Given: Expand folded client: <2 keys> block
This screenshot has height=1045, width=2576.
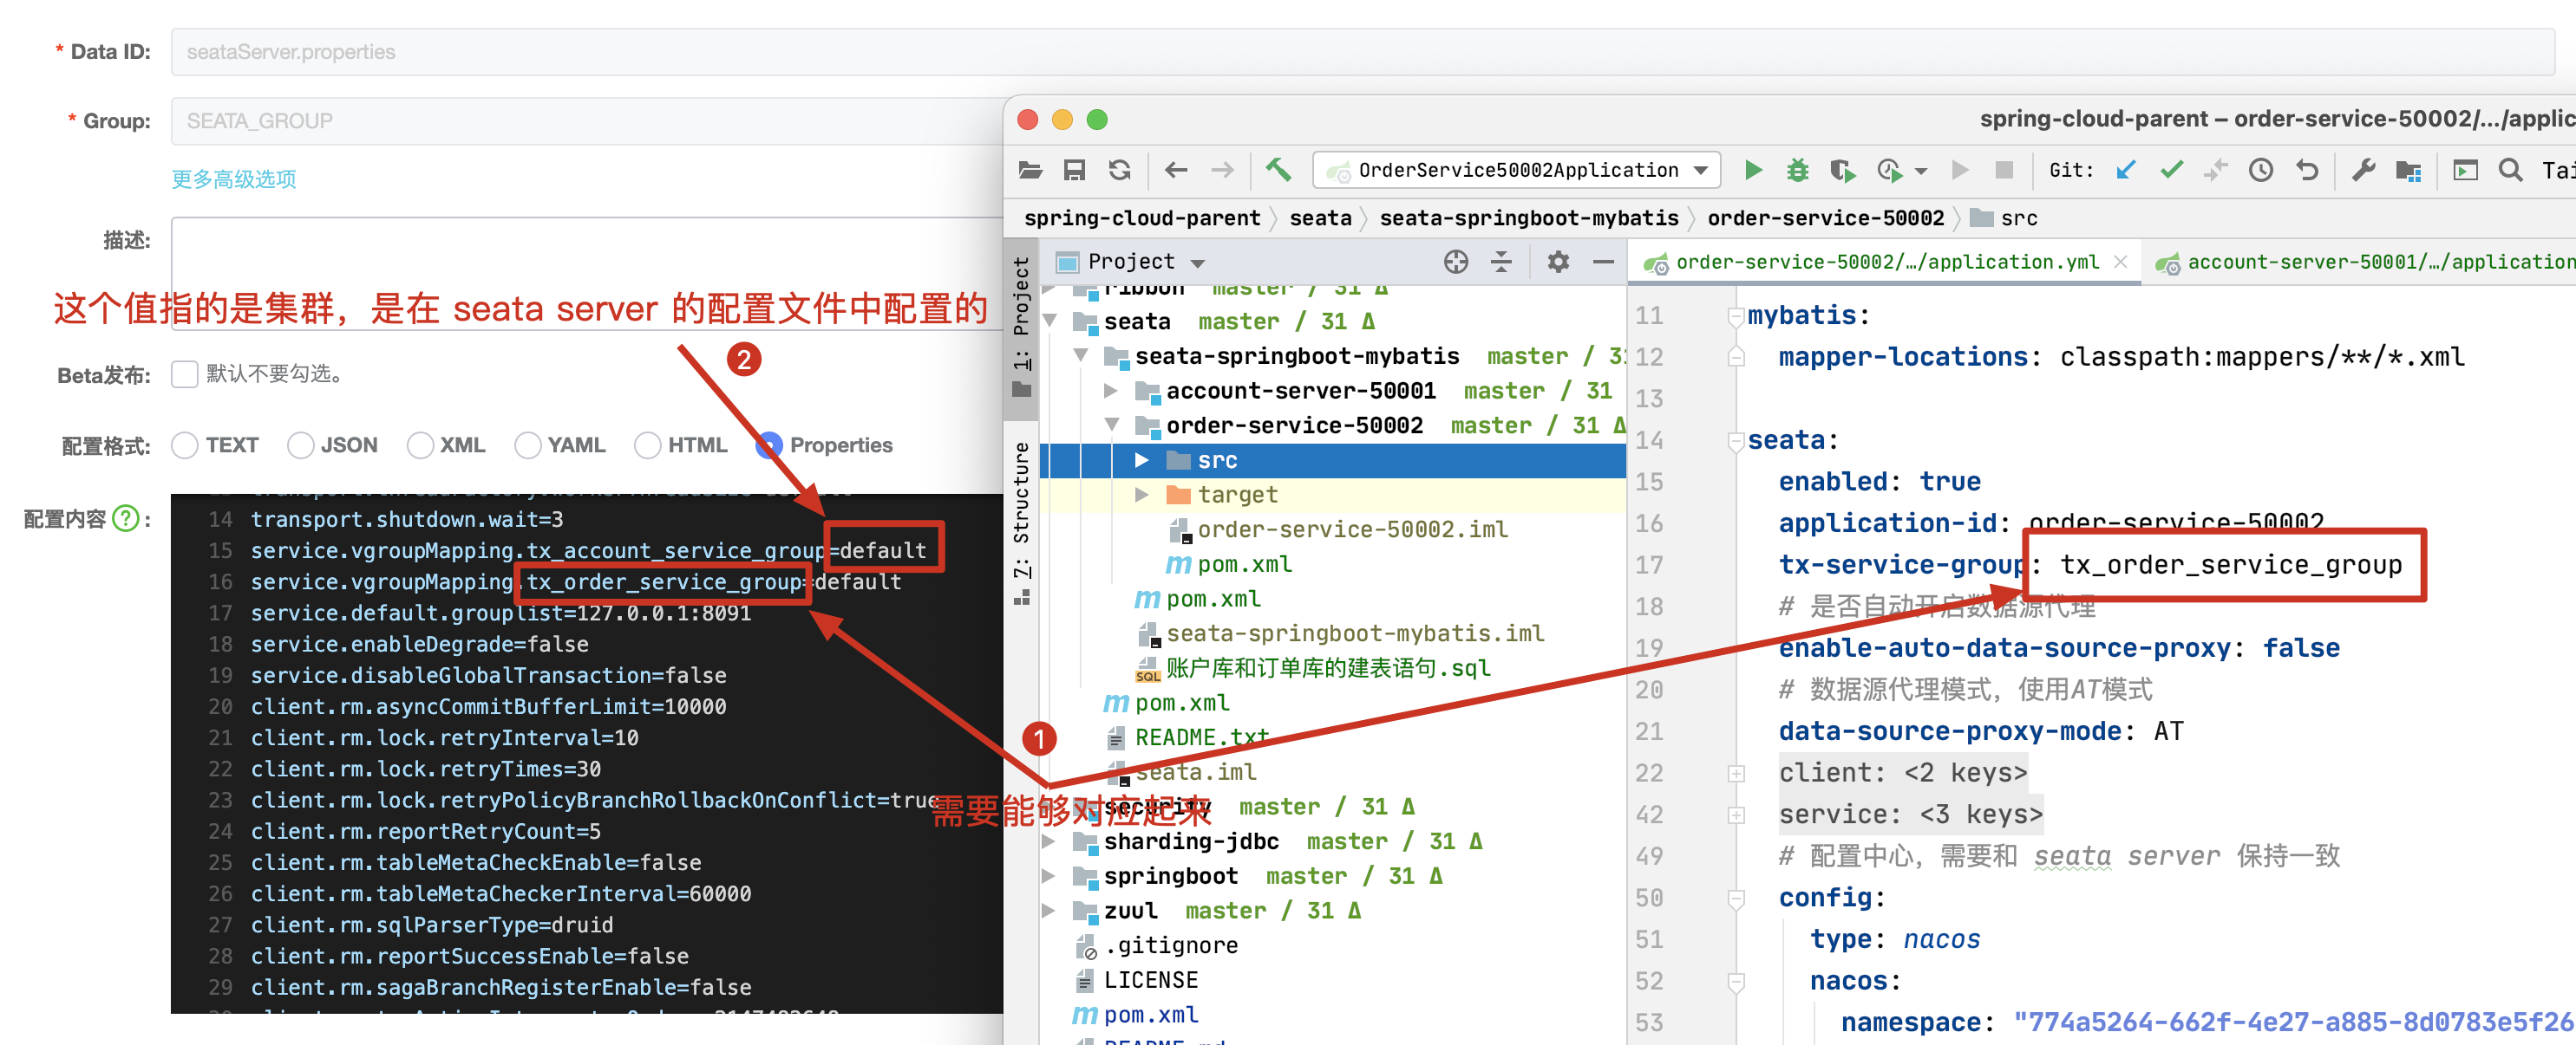Looking at the screenshot, I should [1737, 773].
